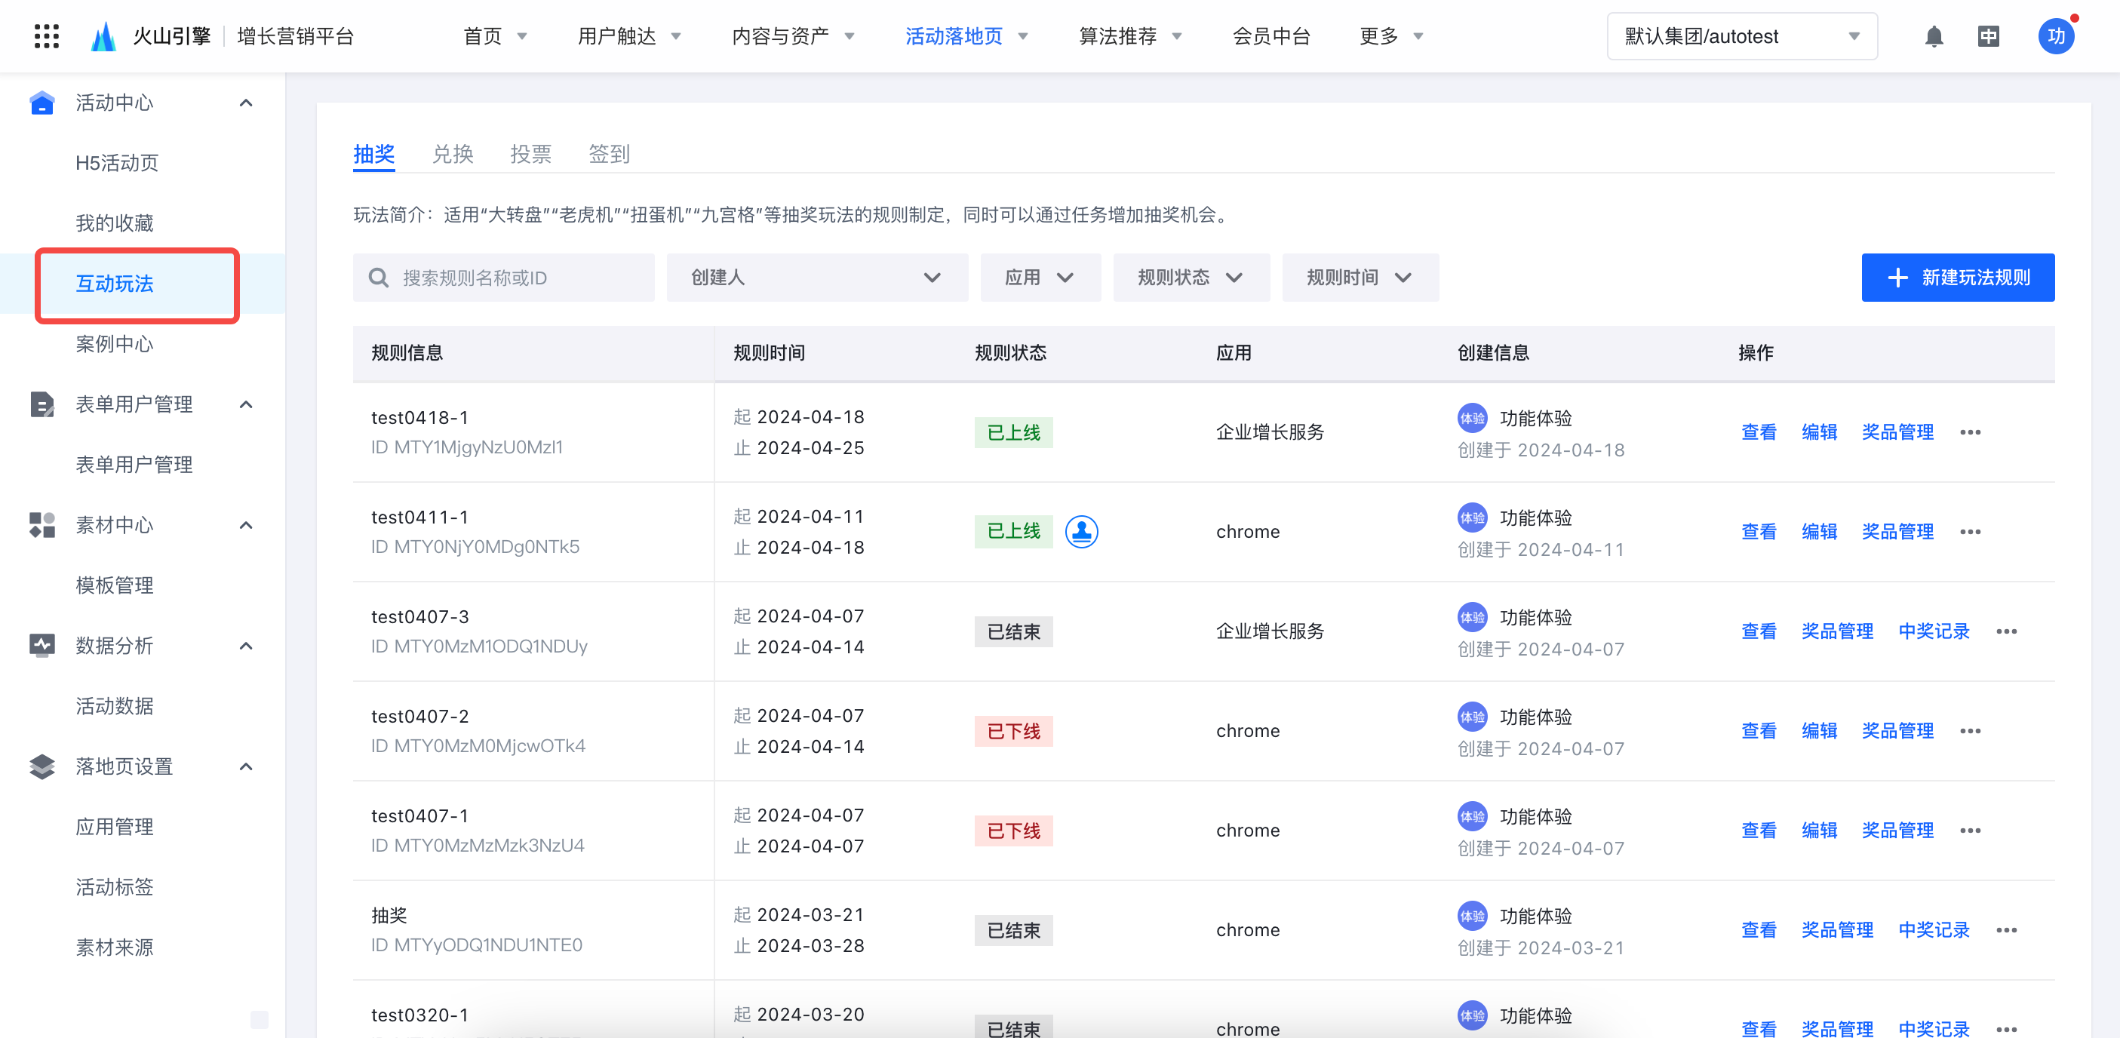The height and width of the screenshot is (1038, 2120).
Task: Click the 数据分析 chart icon
Action: point(42,645)
